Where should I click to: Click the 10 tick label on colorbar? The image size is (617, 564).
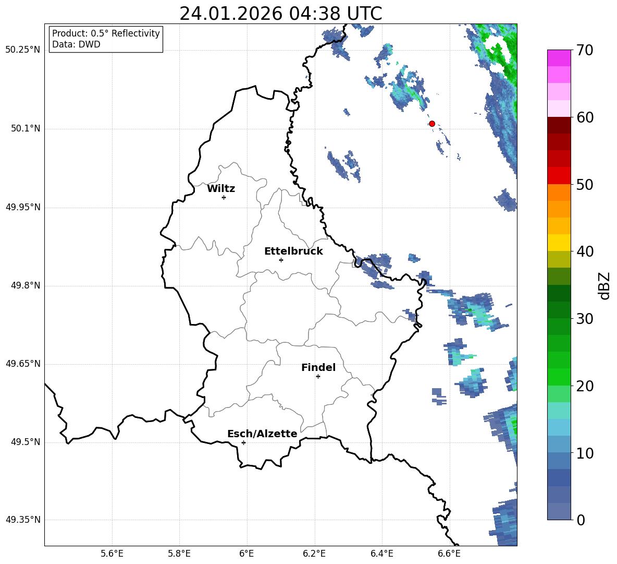[x=585, y=453]
